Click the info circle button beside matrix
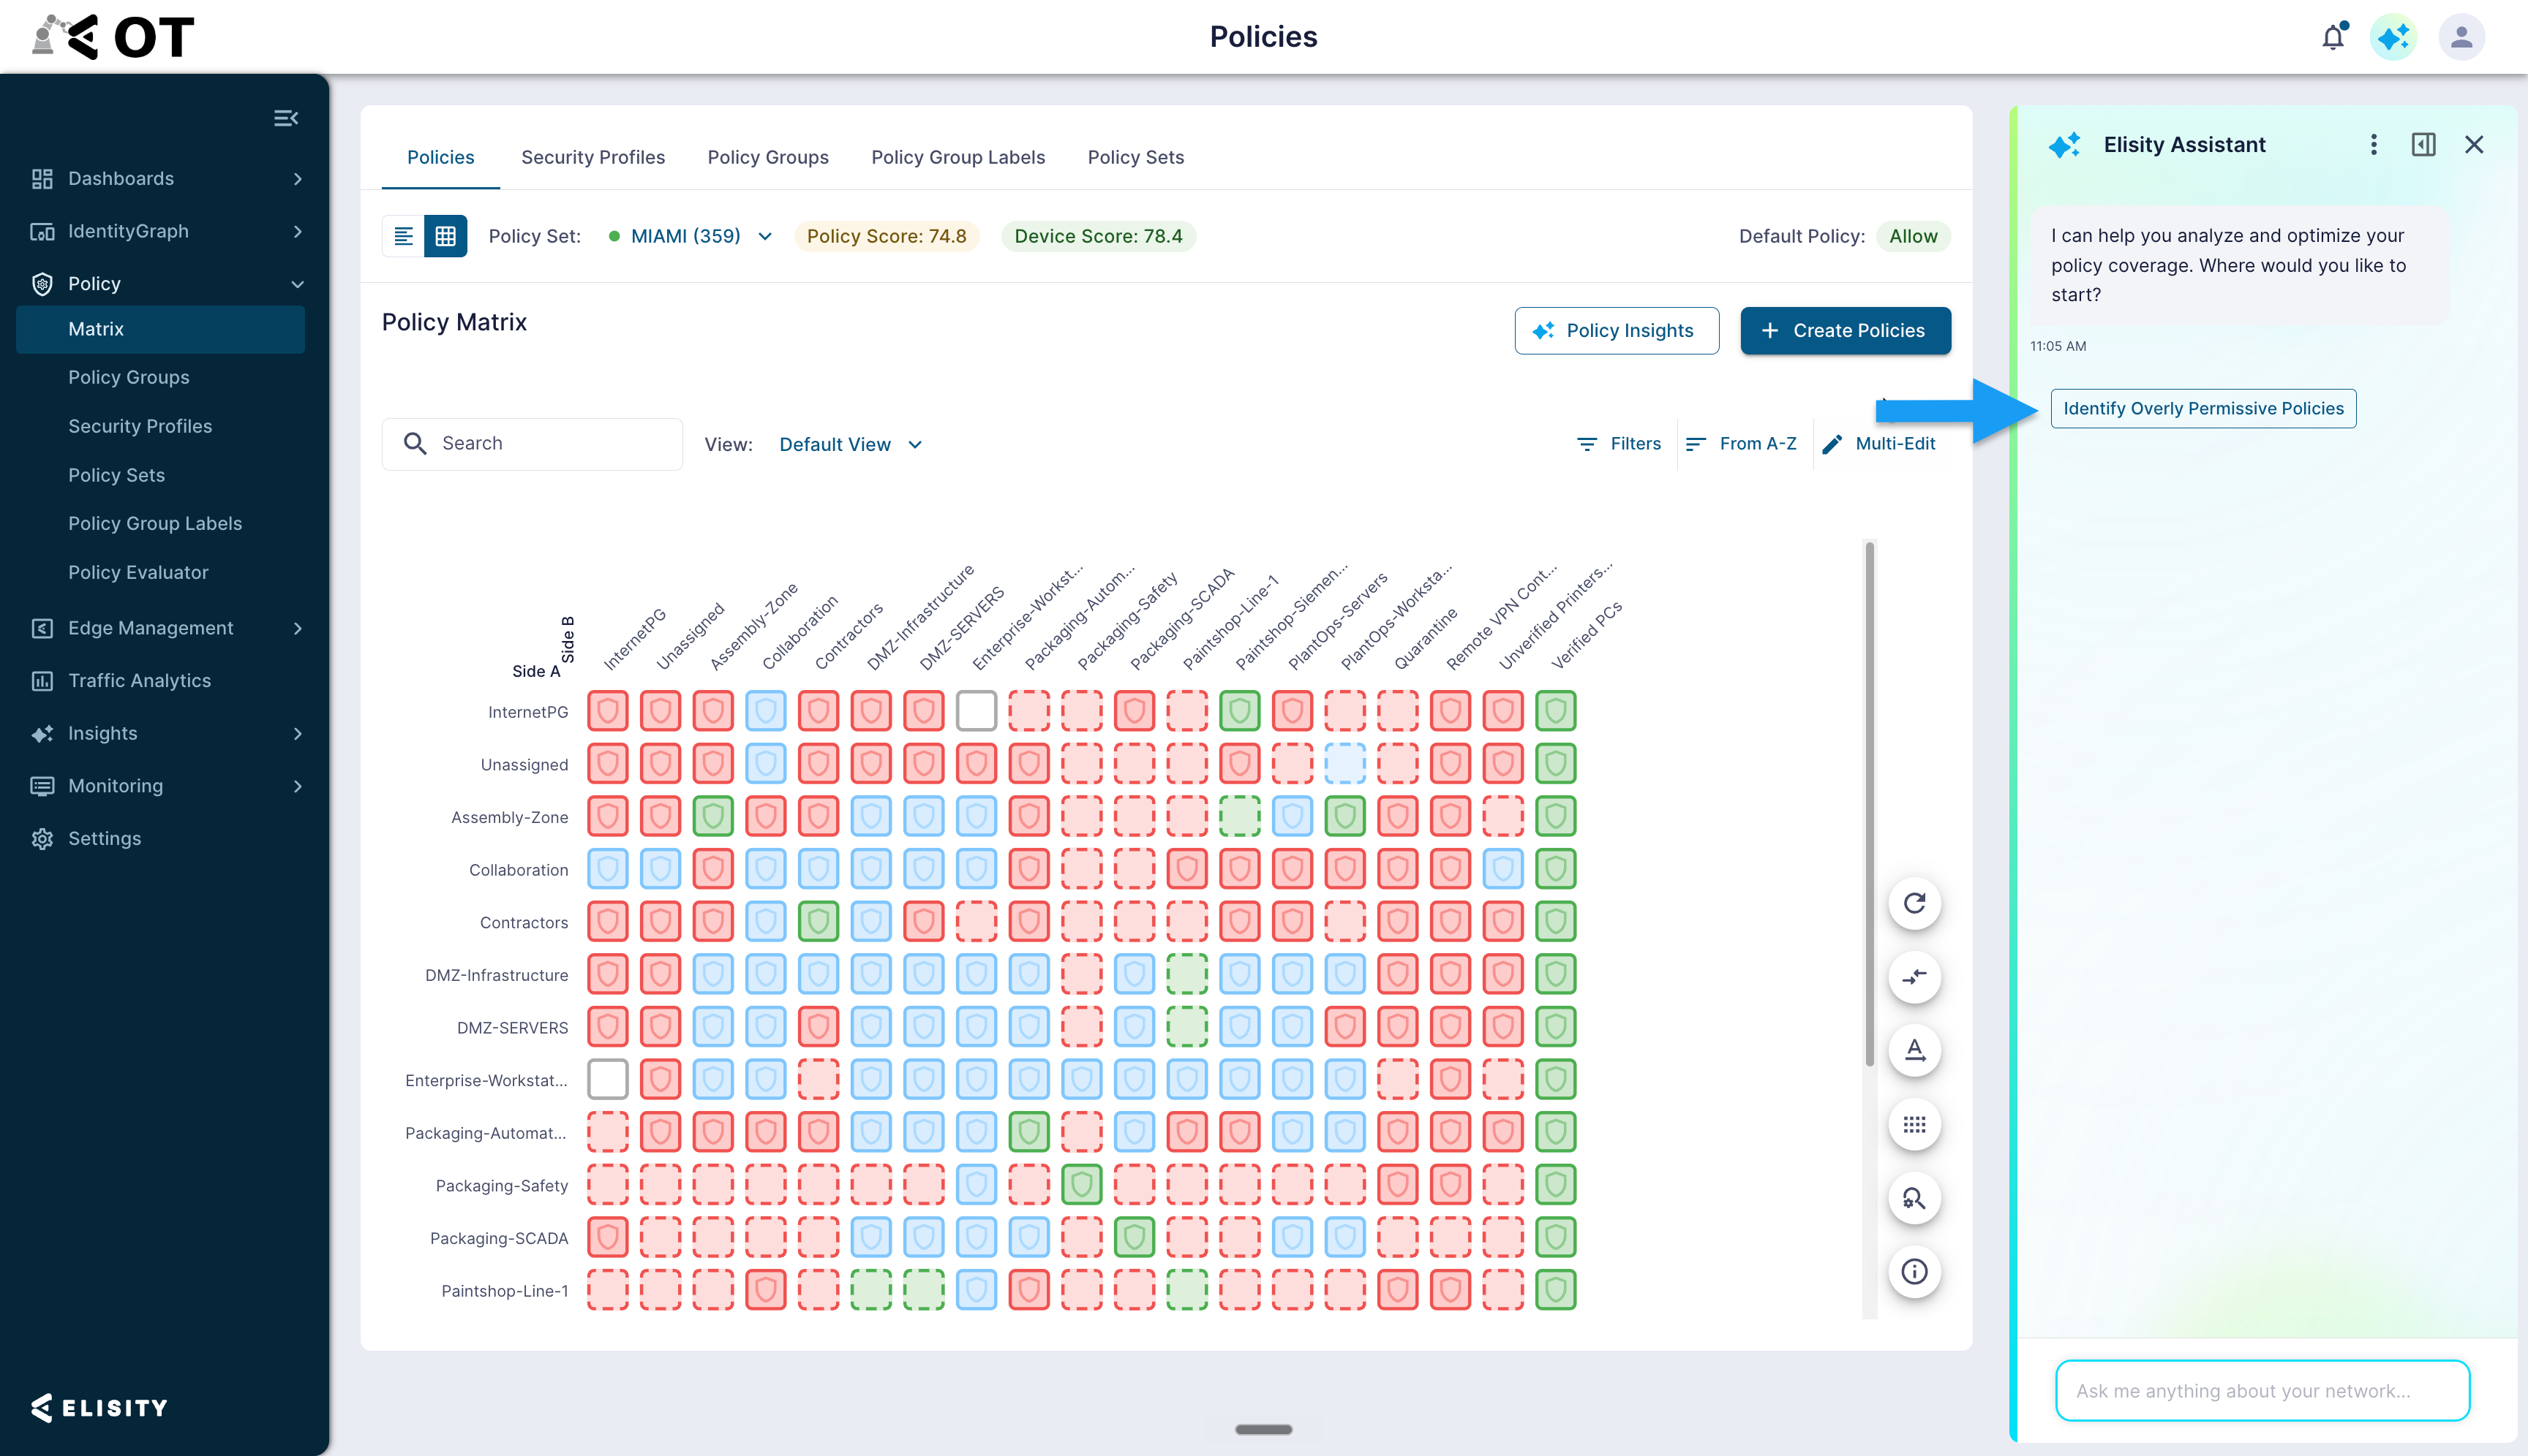This screenshot has height=1456, width=2528. [x=1914, y=1271]
